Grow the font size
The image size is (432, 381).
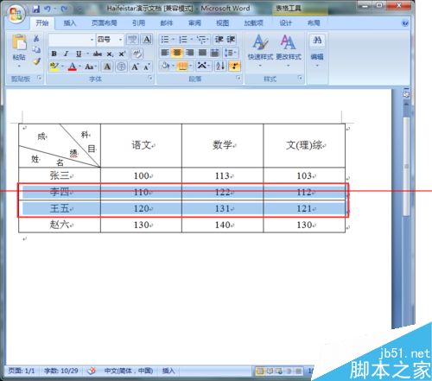tap(135, 67)
